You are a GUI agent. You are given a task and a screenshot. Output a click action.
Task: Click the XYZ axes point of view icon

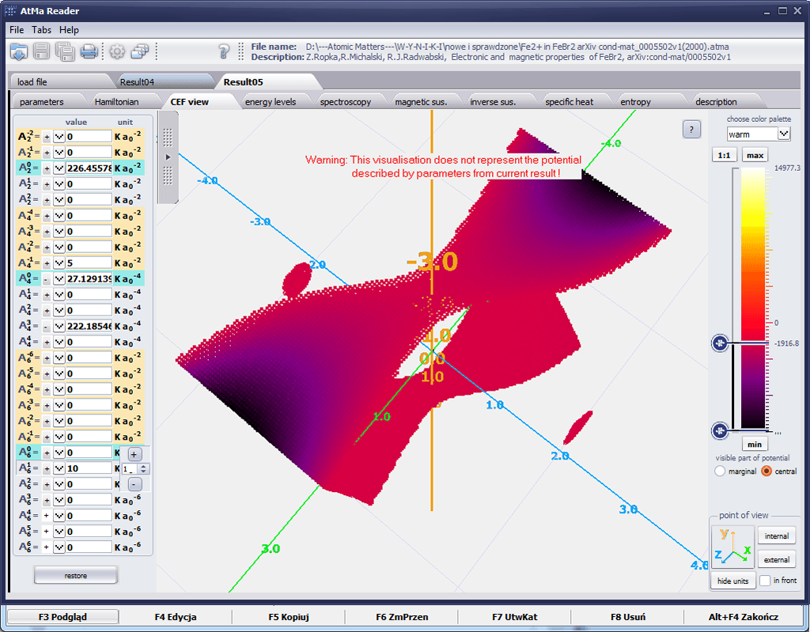click(732, 547)
